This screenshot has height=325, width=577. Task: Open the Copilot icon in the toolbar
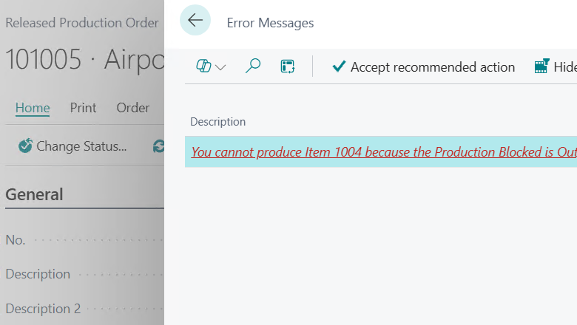pos(203,67)
